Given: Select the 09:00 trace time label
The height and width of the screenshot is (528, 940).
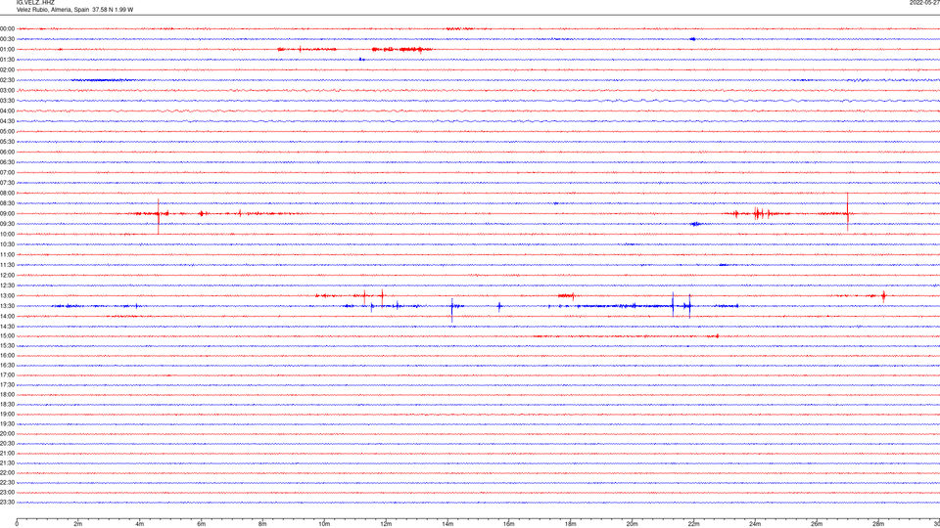Looking at the screenshot, I should [x=7, y=214].
